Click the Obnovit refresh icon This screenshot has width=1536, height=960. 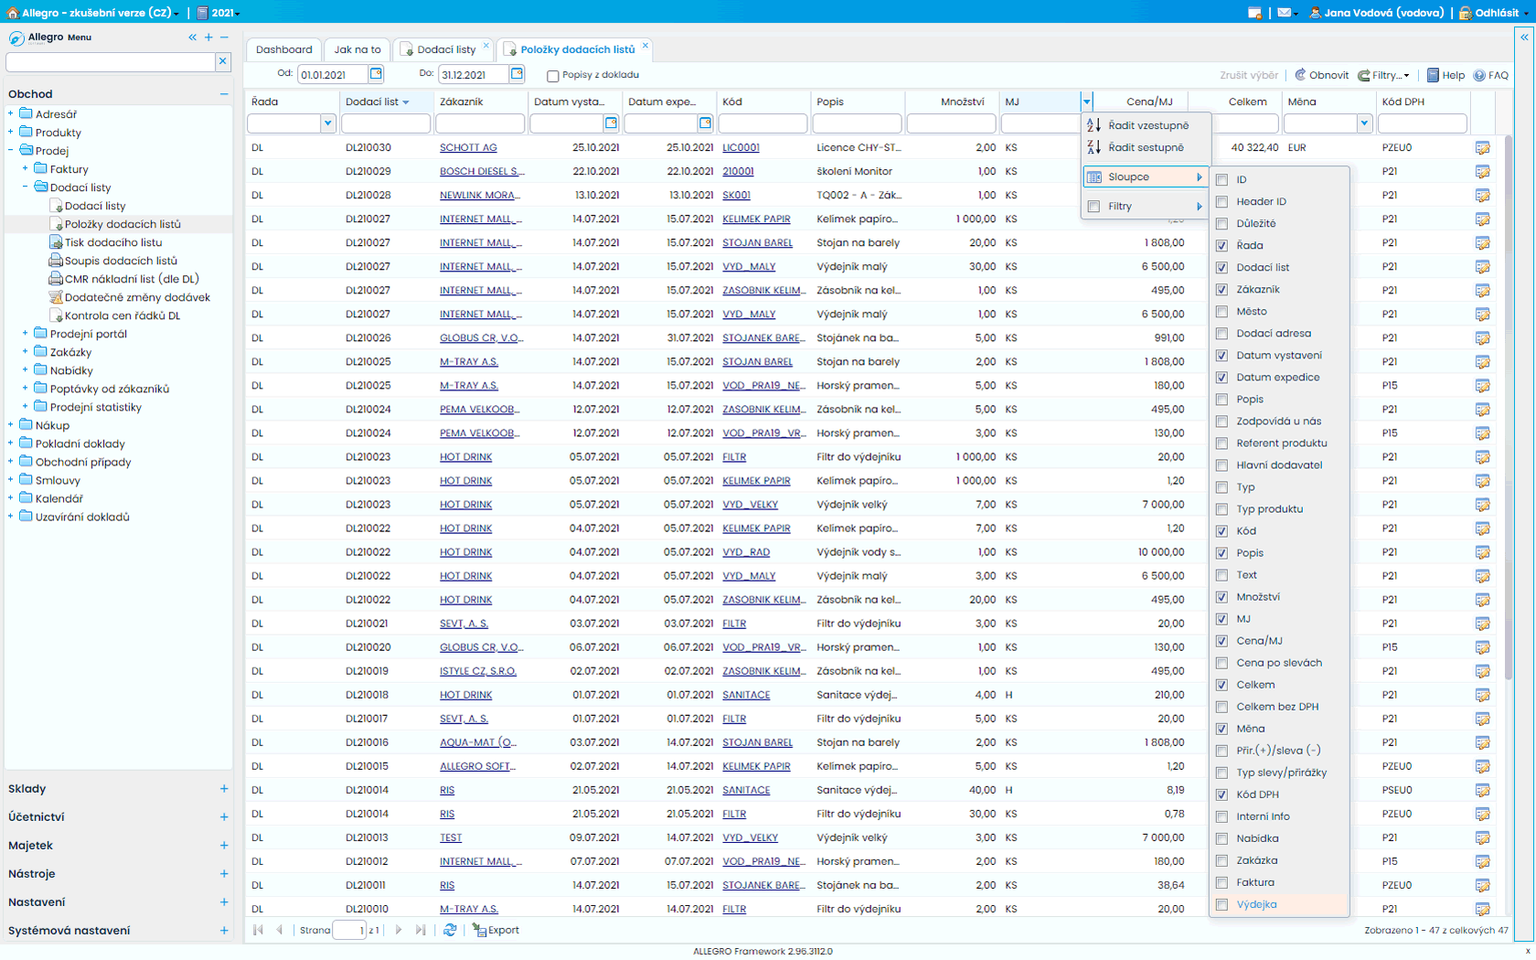[x=1300, y=75]
